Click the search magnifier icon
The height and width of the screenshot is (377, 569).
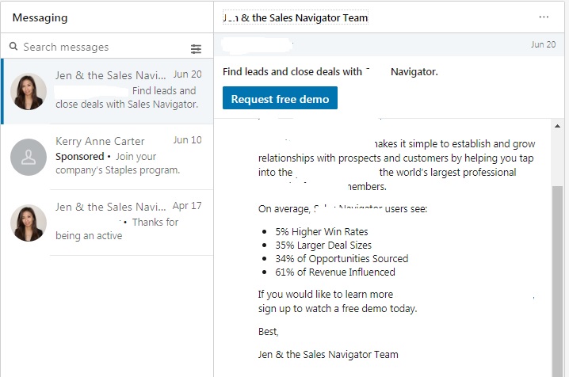tap(13, 47)
